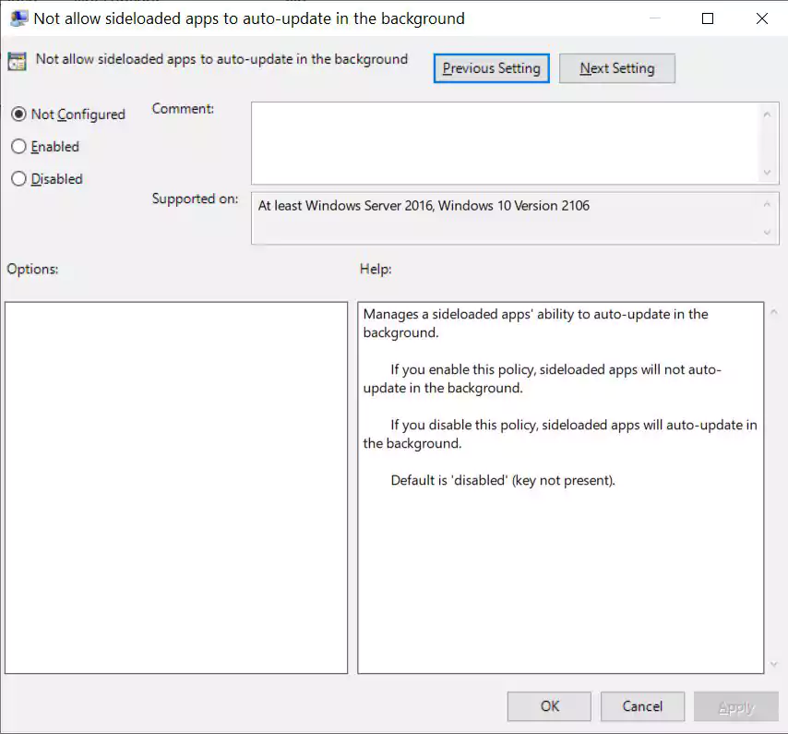Click the "Help:" label
Viewport: 788px width, 734px height.
pyautogui.click(x=376, y=269)
